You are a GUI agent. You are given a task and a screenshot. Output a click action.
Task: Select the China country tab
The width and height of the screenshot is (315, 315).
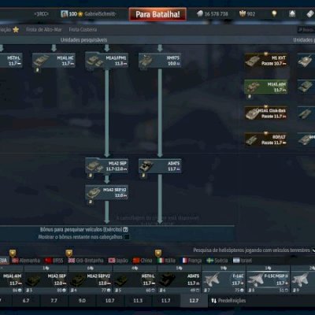pos(143,261)
